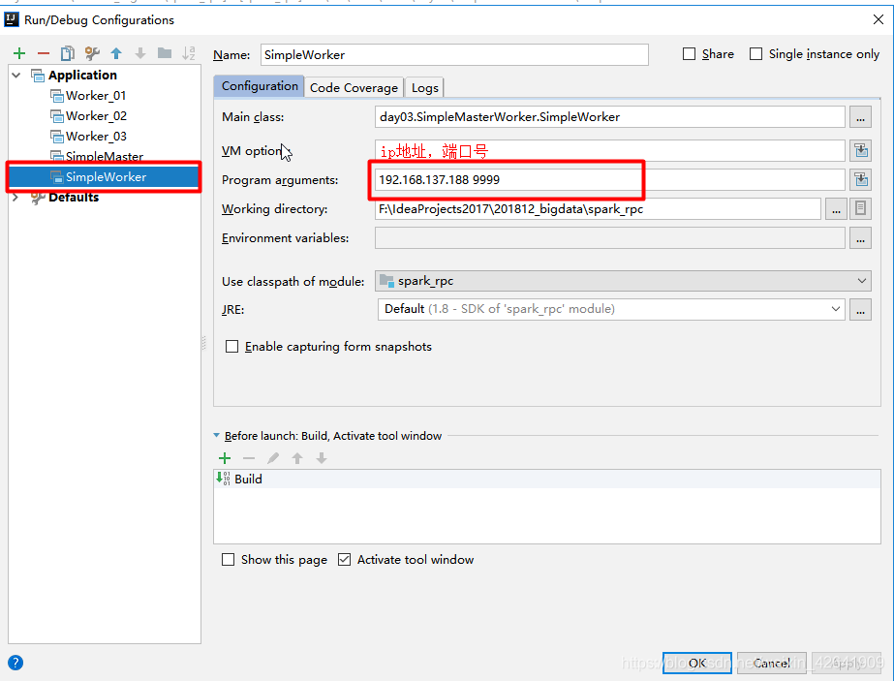Click the Environment variables field
The height and width of the screenshot is (681, 894).
click(x=610, y=238)
